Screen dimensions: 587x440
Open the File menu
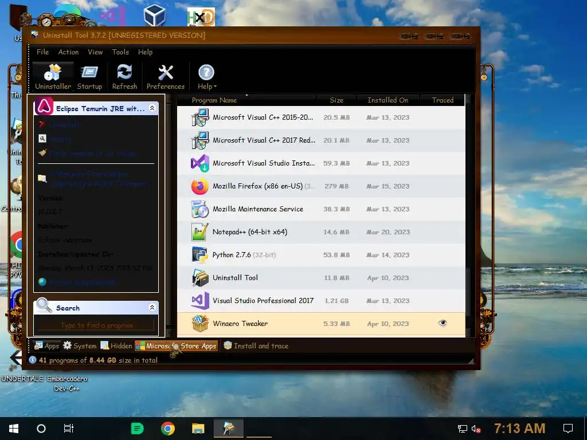[42, 52]
